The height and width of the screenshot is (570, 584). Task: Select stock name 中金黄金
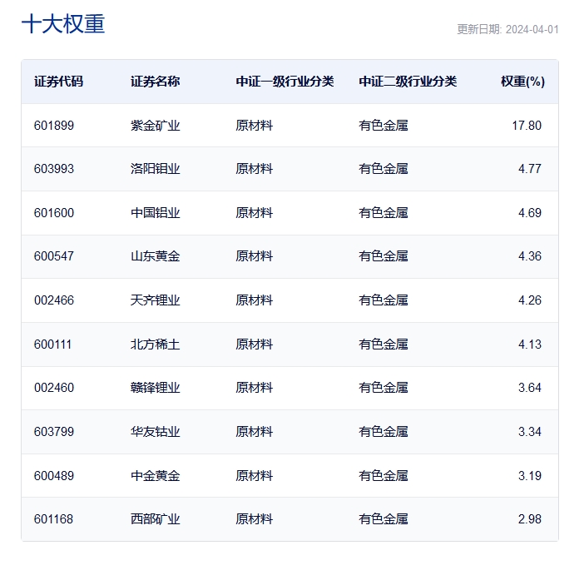tap(156, 476)
